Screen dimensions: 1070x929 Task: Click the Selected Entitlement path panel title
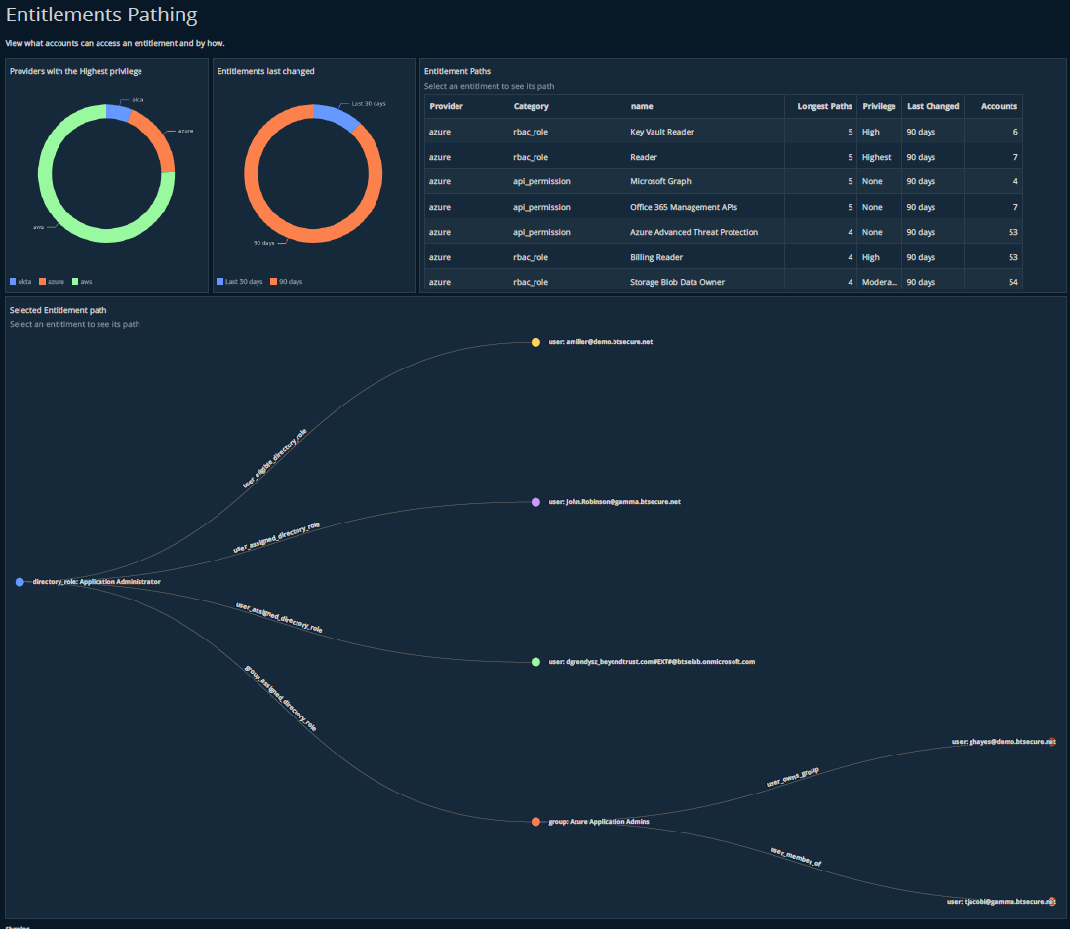pyautogui.click(x=58, y=310)
